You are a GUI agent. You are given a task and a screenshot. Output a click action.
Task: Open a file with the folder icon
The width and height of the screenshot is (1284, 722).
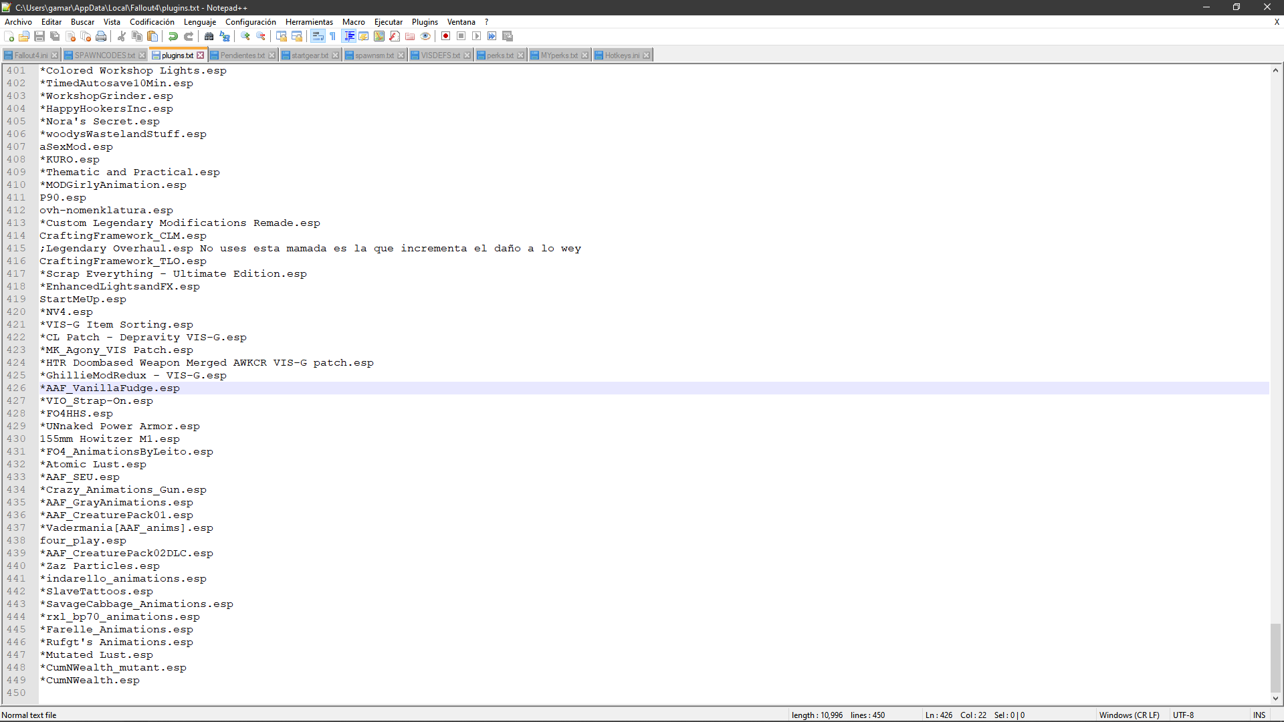pos(24,36)
